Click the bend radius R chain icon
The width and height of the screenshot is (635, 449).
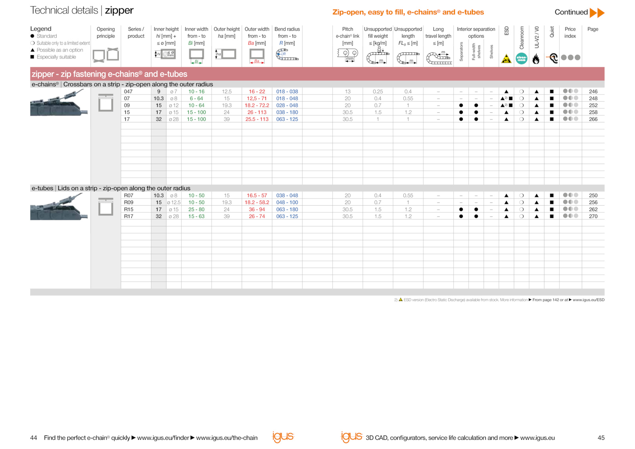pos(287,55)
